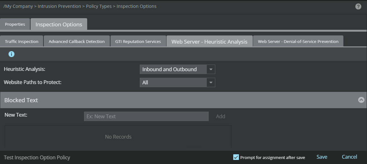Click the blue information icon
Image resolution: width=367 pixels, height=164 pixels.
pos(11,54)
